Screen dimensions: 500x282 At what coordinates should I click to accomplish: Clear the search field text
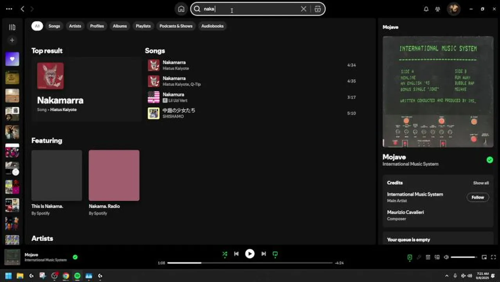304,9
